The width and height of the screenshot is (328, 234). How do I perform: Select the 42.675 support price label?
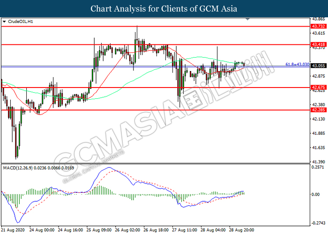[x=318, y=88]
